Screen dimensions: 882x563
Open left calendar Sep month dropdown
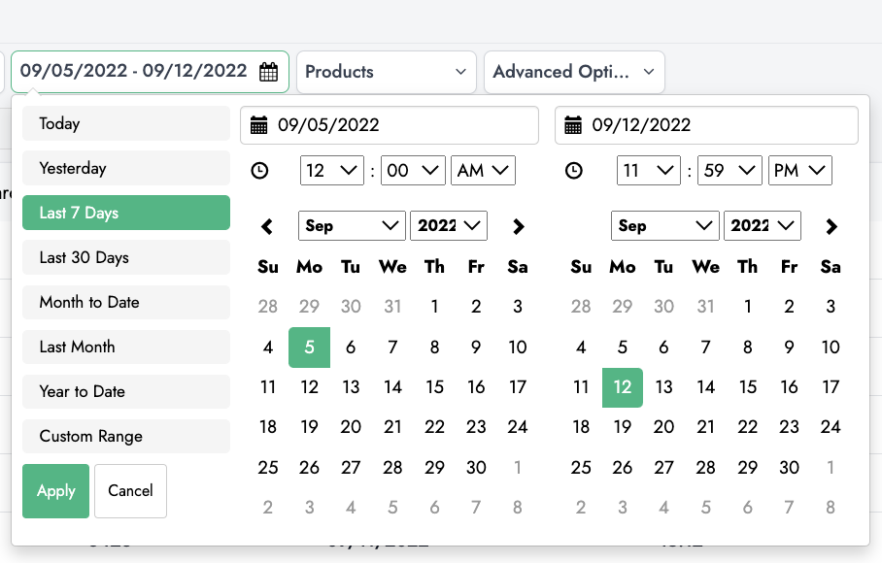(351, 226)
